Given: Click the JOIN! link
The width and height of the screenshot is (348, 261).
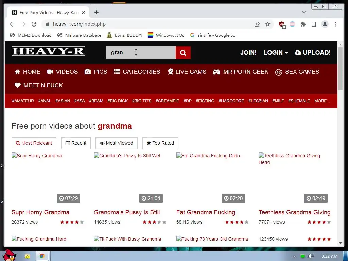Looking at the screenshot, I should pos(248,53).
